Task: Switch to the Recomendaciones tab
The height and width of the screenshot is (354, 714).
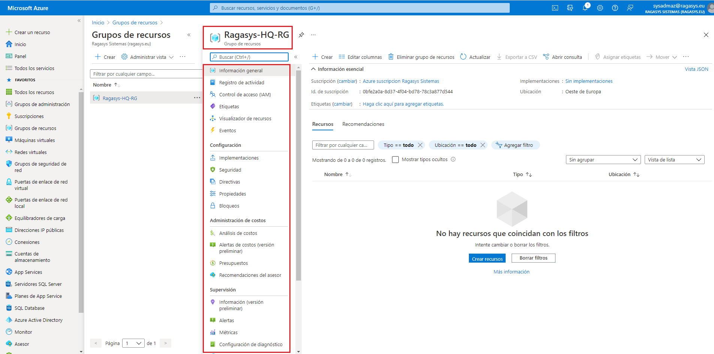Action: coord(363,124)
